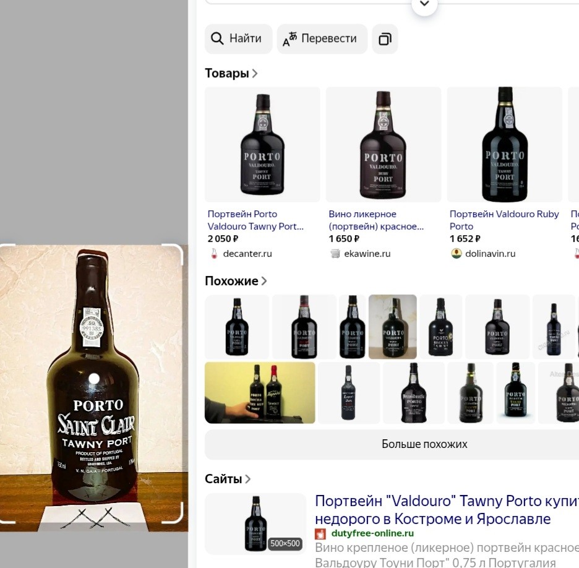Click the ekawine.ru store favicon
This screenshot has height=568, width=579.
[335, 254]
